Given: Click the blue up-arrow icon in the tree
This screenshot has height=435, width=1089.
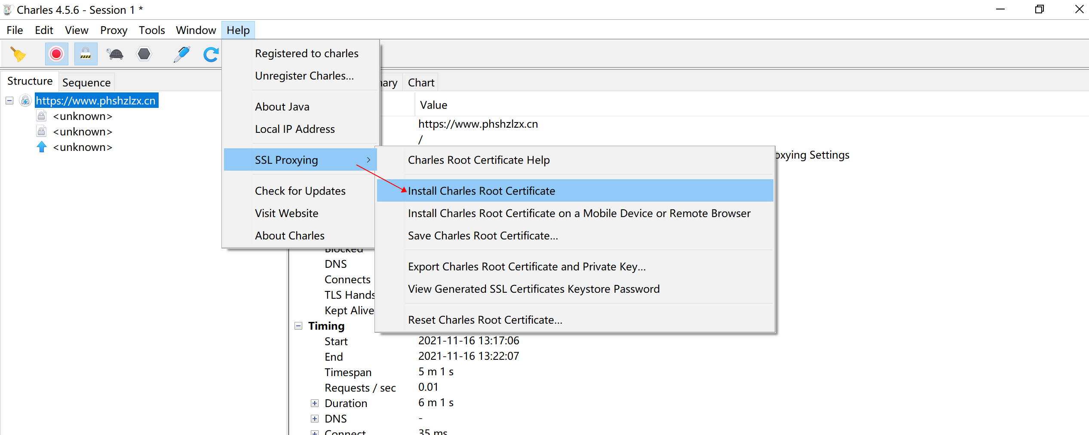Looking at the screenshot, I should pos(41,147).
